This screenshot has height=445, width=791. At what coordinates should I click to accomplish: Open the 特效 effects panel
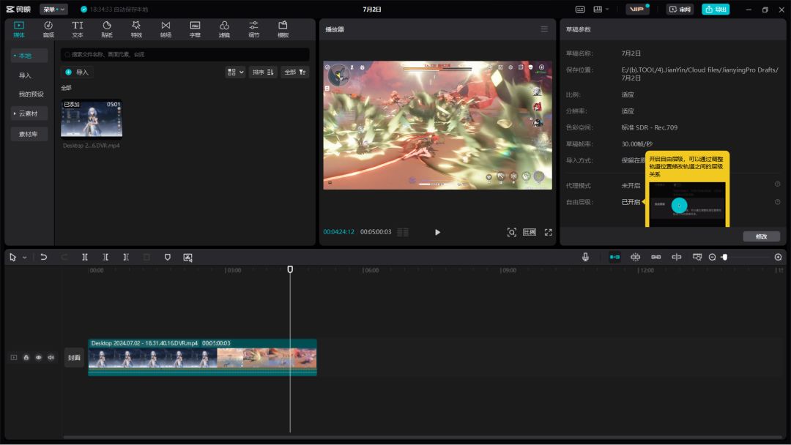click(136, 29)
